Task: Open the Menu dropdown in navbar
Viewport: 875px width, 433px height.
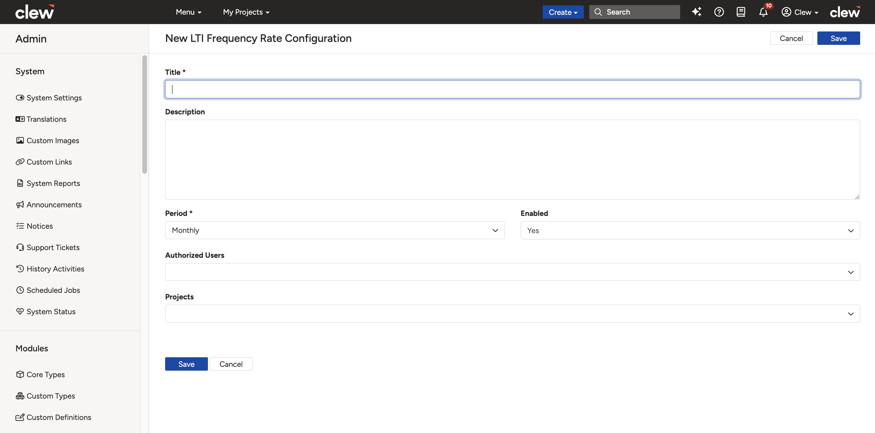Action: click(x=189, y=12)
